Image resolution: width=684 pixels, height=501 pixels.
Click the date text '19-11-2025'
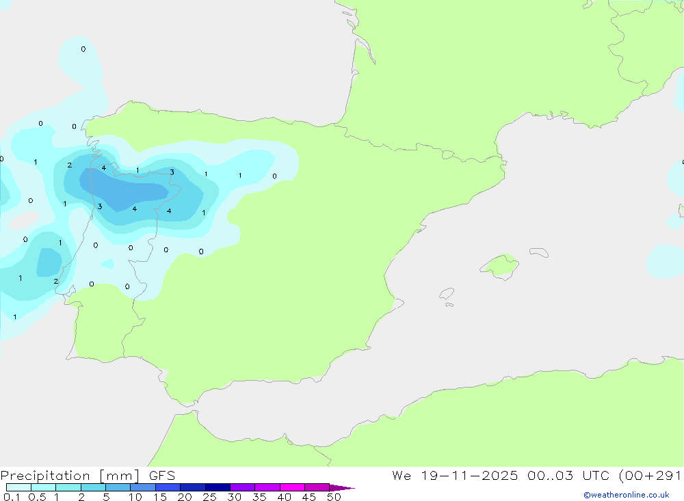[x=469, y=475]
